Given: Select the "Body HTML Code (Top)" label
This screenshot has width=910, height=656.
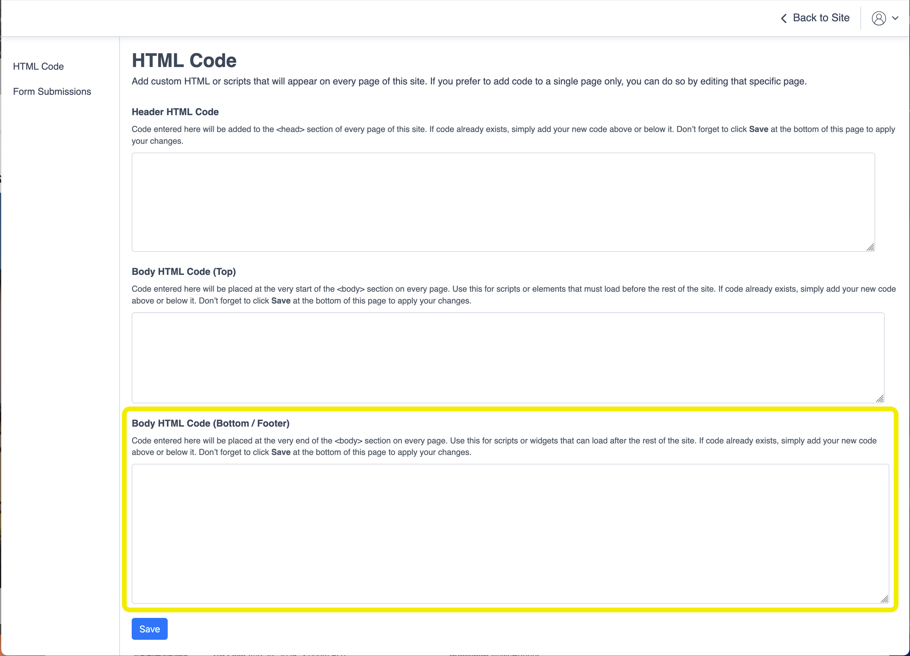Looking at the screenshot, I should (184, 272).
